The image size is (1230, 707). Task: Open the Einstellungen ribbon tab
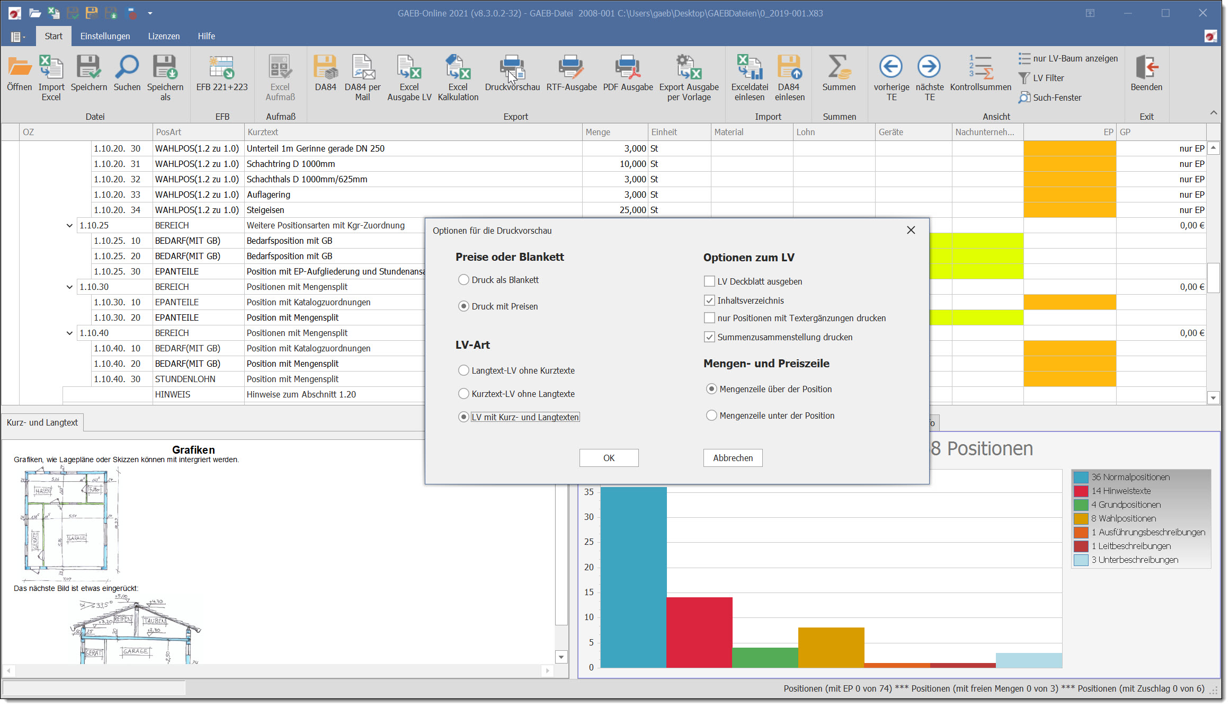[105, 36]
